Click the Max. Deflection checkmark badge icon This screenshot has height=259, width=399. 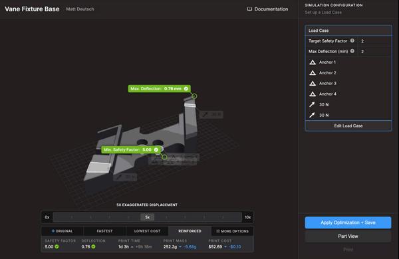(186, 89)
